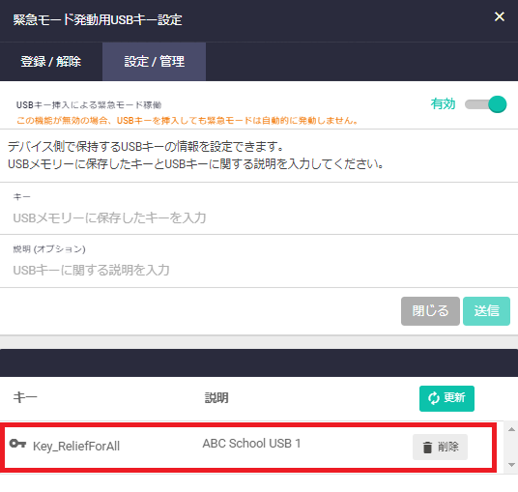Click the trash icon in 削除 button
This screenshot has height=492, width=518.
(x=427, y=448)
